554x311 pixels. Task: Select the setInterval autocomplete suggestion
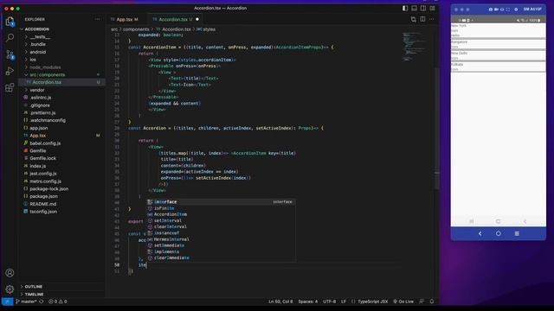(x=222, y=220)
